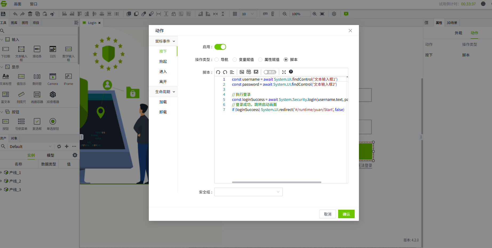Toggle the 启用 enable switch
492x248 pixels.
(220, 47)
